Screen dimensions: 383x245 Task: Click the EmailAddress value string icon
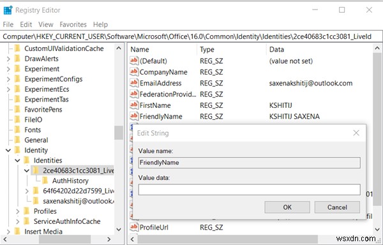tap(134, 83)
